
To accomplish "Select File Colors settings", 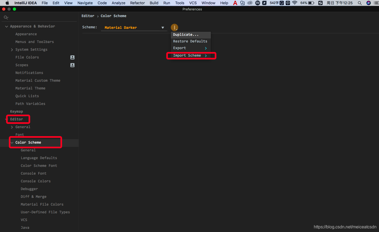I will coord(27,57).
